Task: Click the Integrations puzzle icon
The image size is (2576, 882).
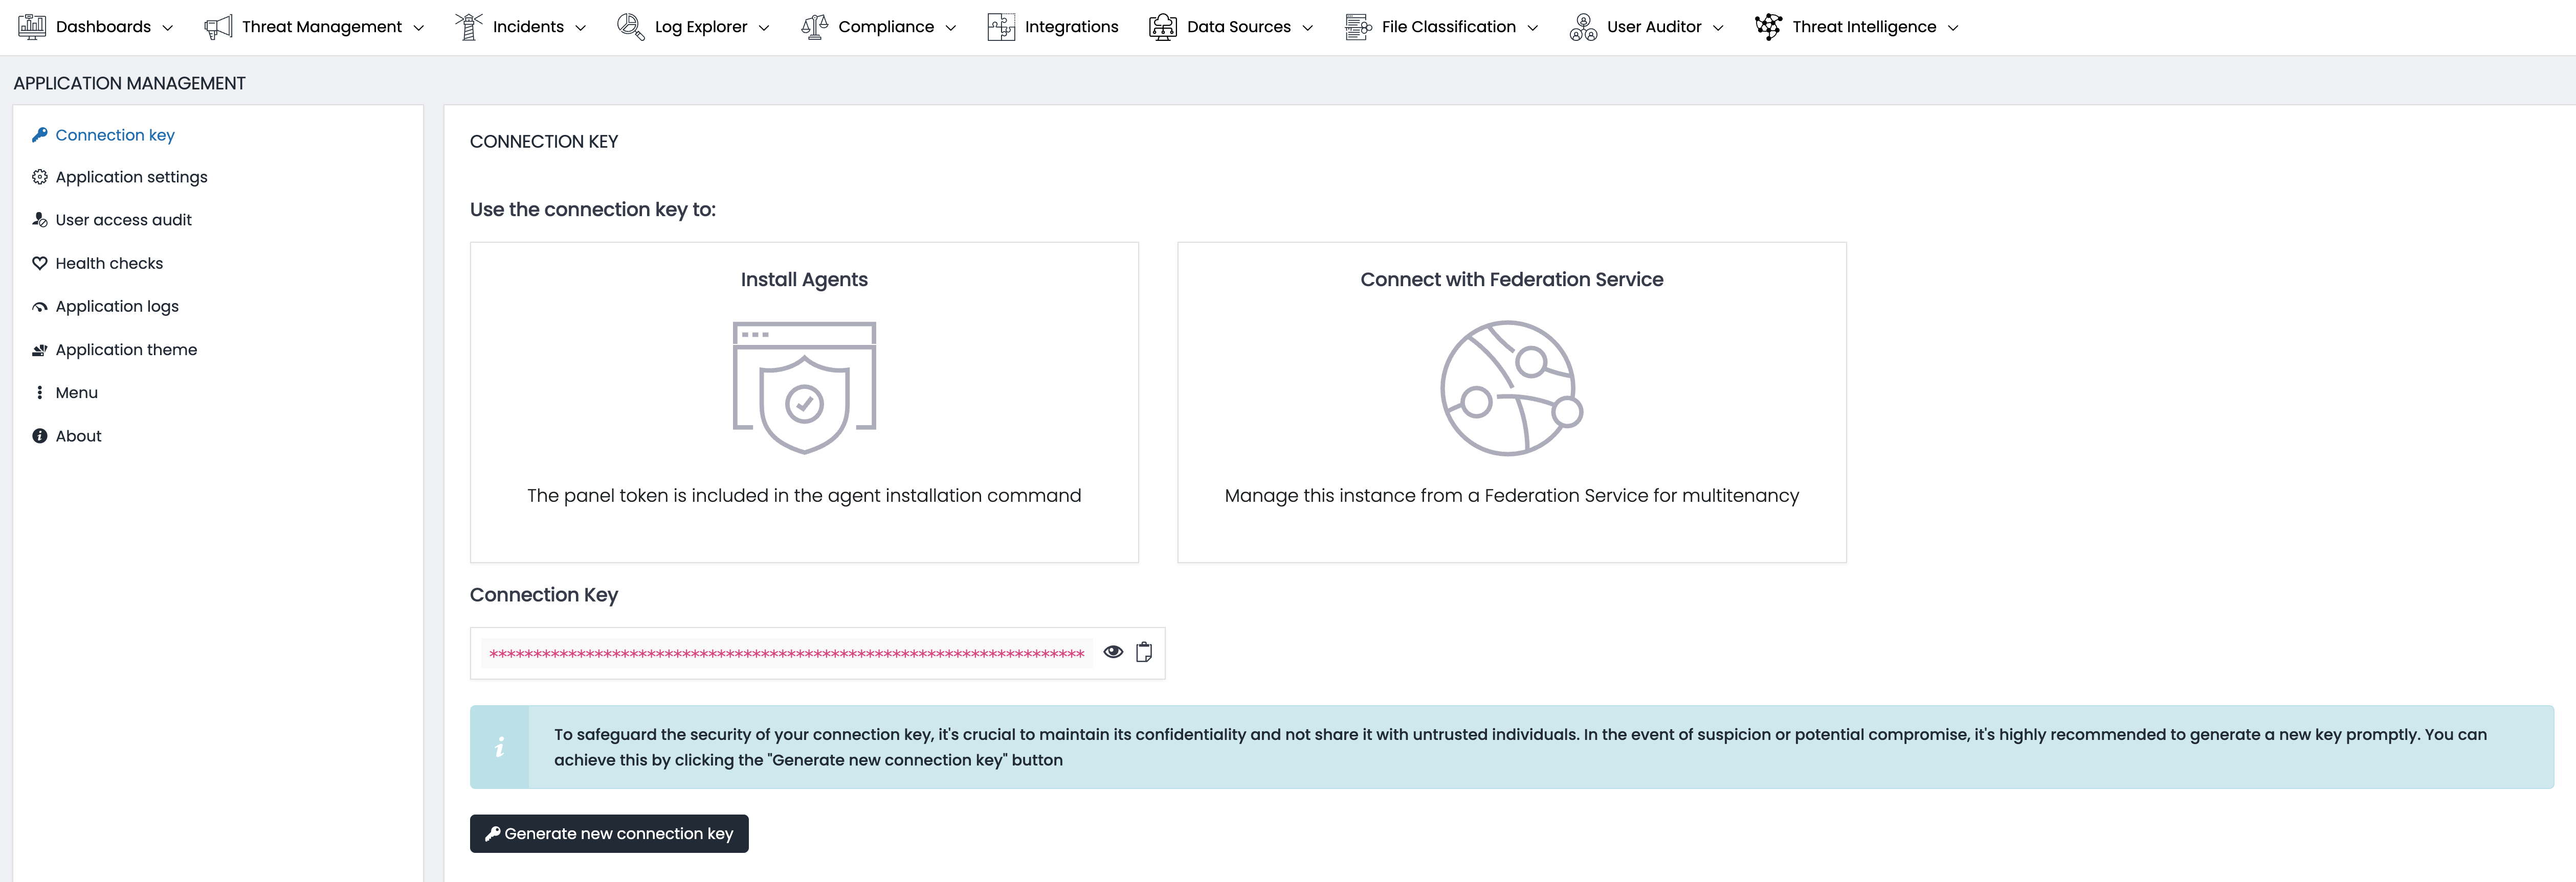Action: tap(1001, 27)
